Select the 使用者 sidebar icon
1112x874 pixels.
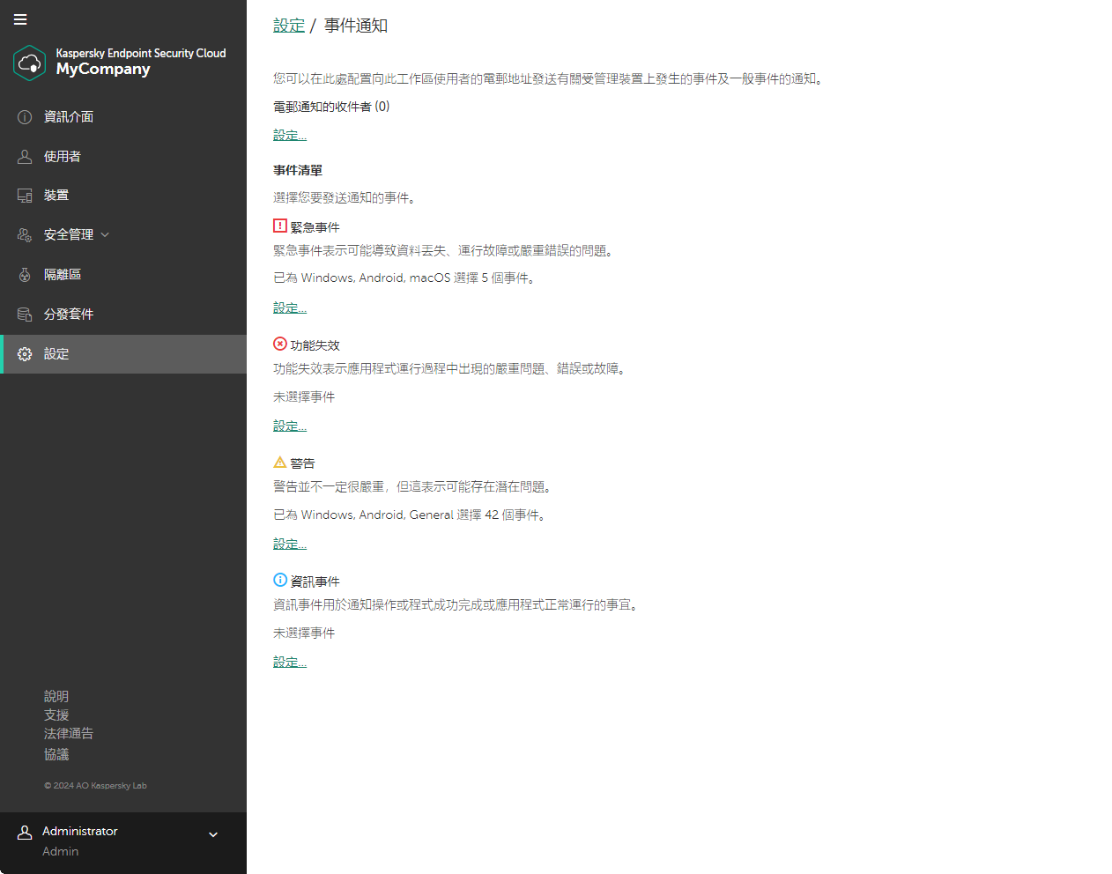click(x=25, y=156)
